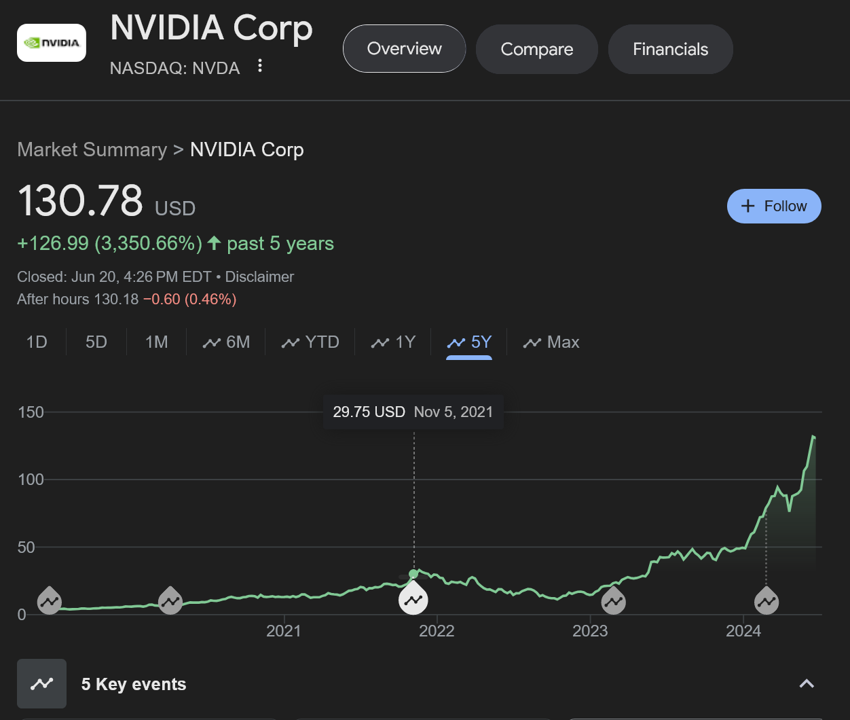Switch to the Overview tab
Screen dimensions: 850x720
pos(405,49)
